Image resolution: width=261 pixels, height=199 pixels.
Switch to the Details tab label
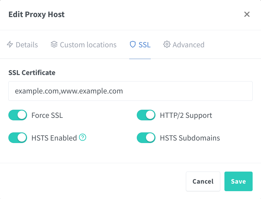click(27, 45)
